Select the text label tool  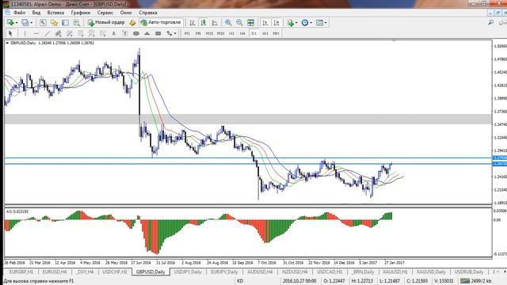(125, 33)
